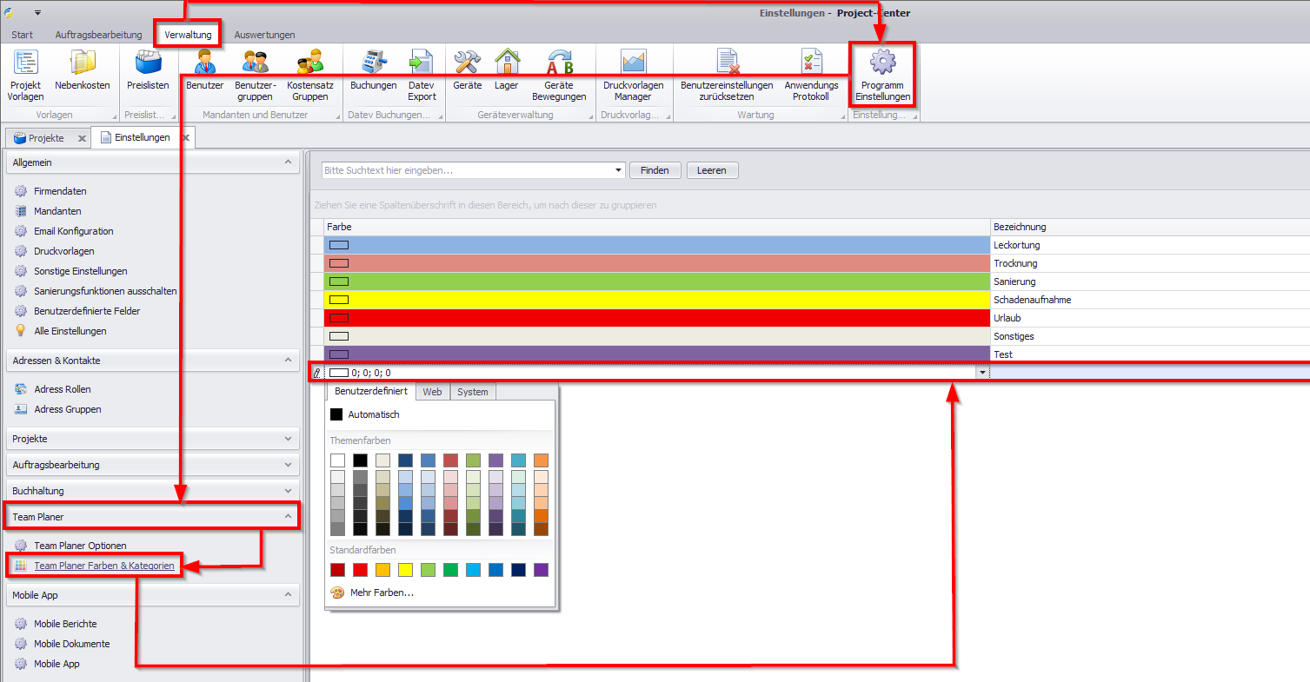This screenshot has width=1310, height=682.
Task: Collapse the Allgemein section
Action: 288,162
